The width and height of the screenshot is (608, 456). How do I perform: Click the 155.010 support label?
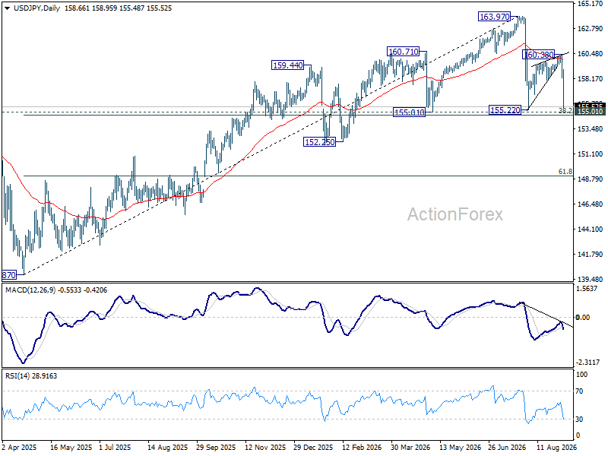click(409, 112)
